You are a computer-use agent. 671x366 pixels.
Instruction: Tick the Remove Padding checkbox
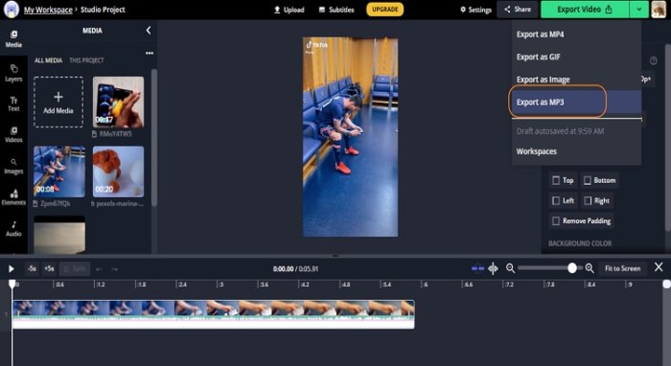[x=556, y=221]
